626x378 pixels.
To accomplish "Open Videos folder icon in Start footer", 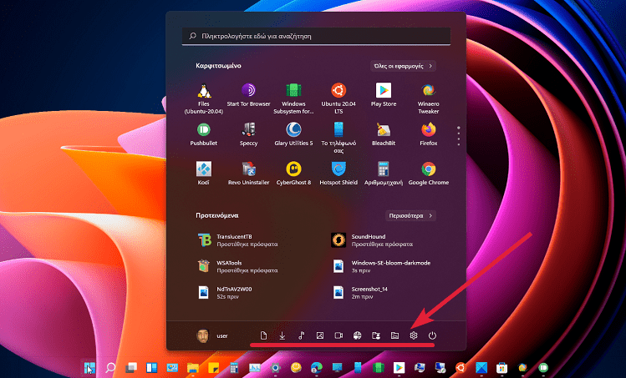I will pos(338,335).
